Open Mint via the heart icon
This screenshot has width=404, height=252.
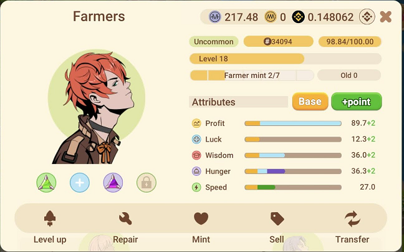(x=201, y=218)
